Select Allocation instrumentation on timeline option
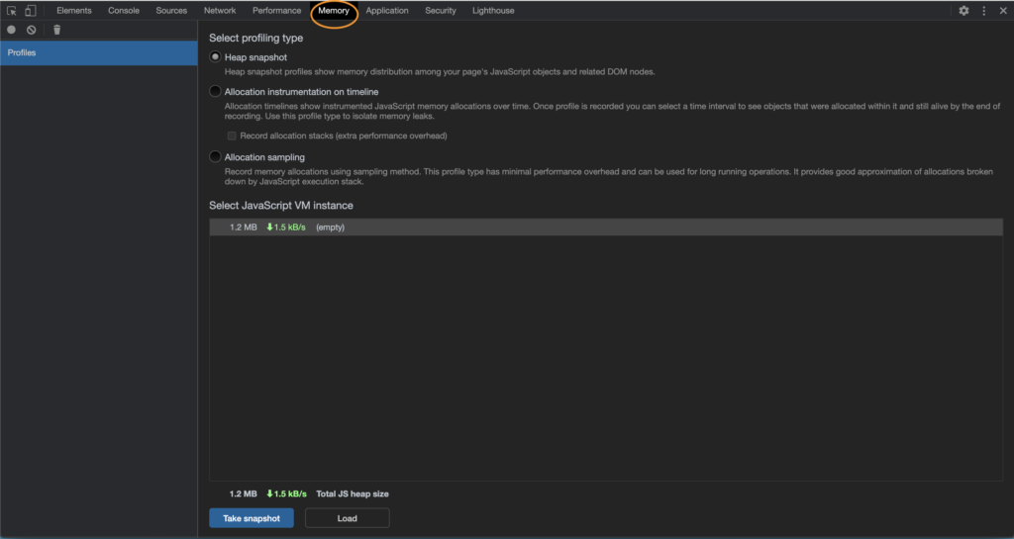Viewport: 1014px width, 539px height. pos(216,92)
